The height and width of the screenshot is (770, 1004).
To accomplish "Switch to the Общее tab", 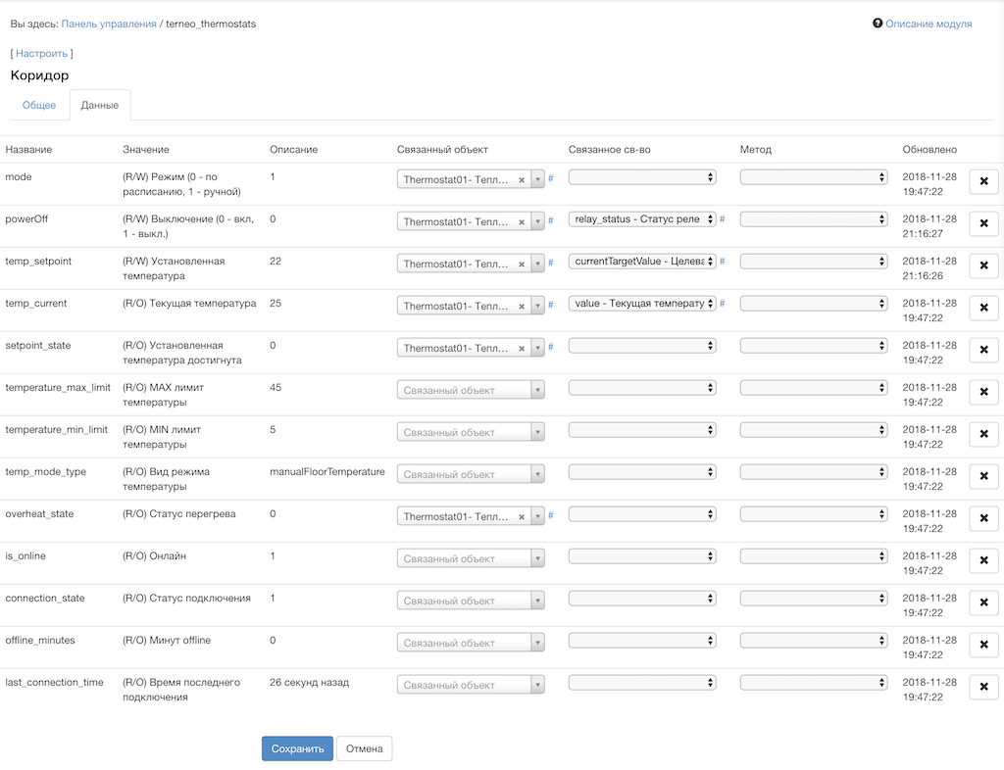I will (39, 105).
